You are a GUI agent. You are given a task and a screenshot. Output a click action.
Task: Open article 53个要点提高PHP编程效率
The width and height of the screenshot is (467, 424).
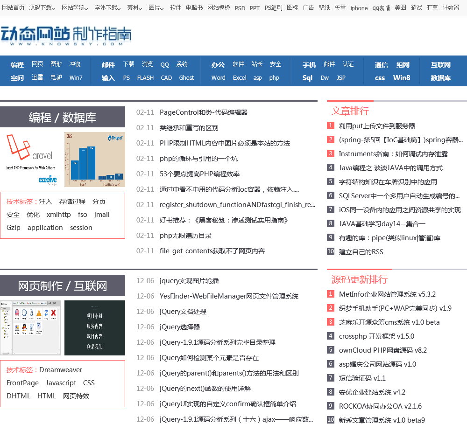(x=199, y=174)
